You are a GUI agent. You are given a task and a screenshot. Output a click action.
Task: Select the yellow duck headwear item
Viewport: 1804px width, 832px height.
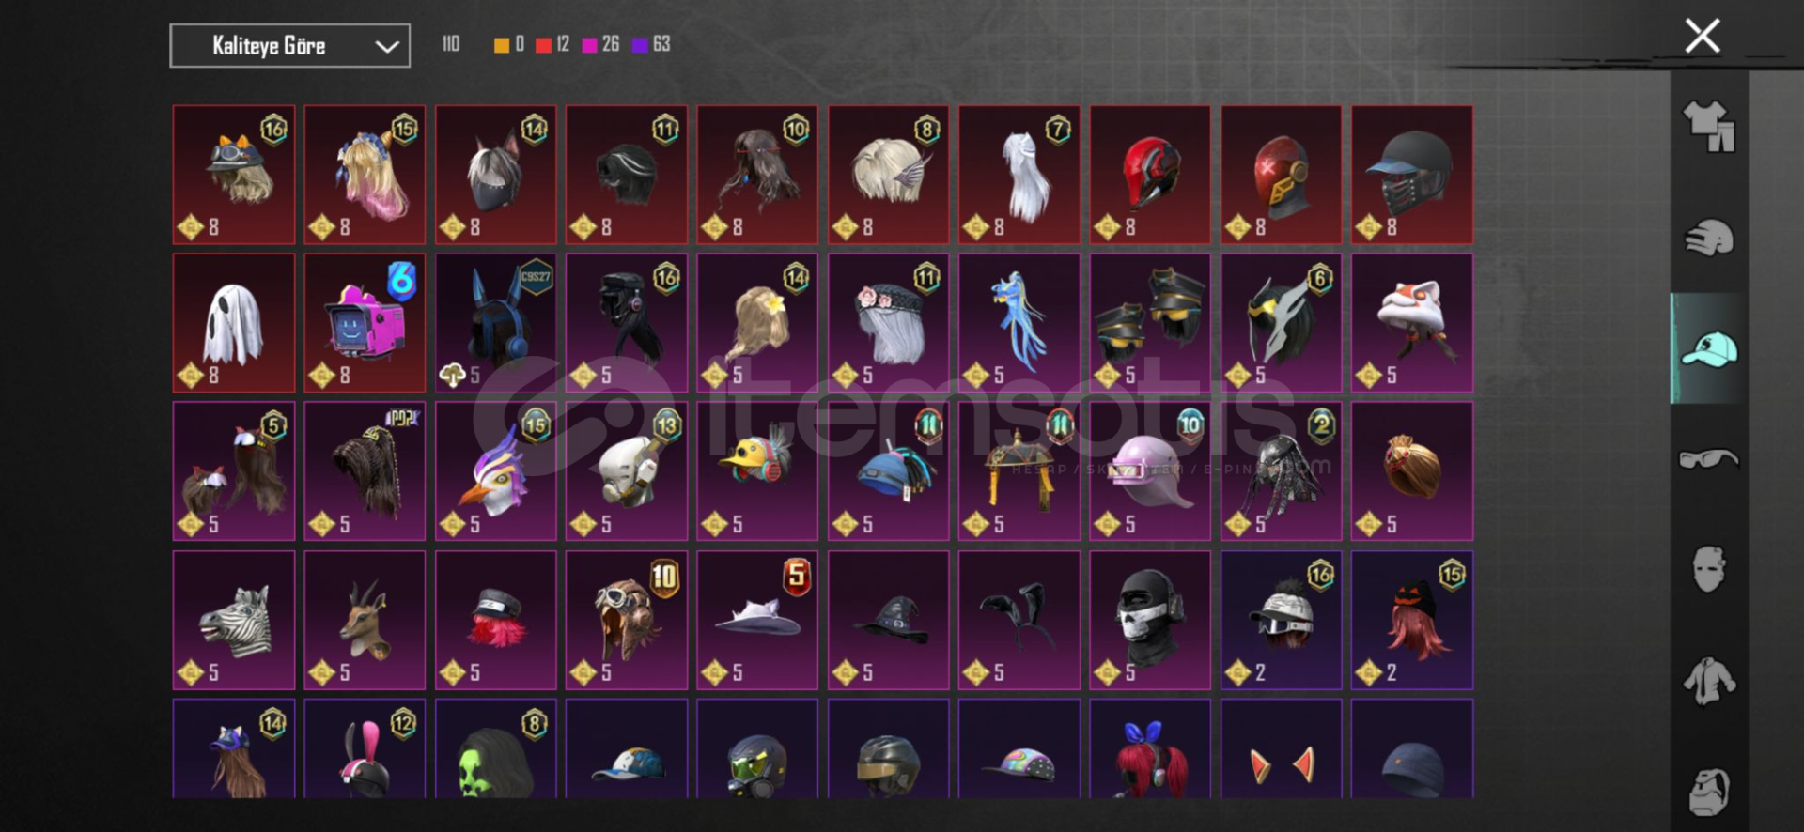tap(757, 470)
